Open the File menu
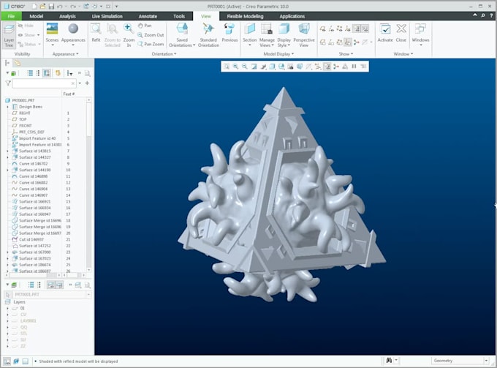 tap(11, 16)
